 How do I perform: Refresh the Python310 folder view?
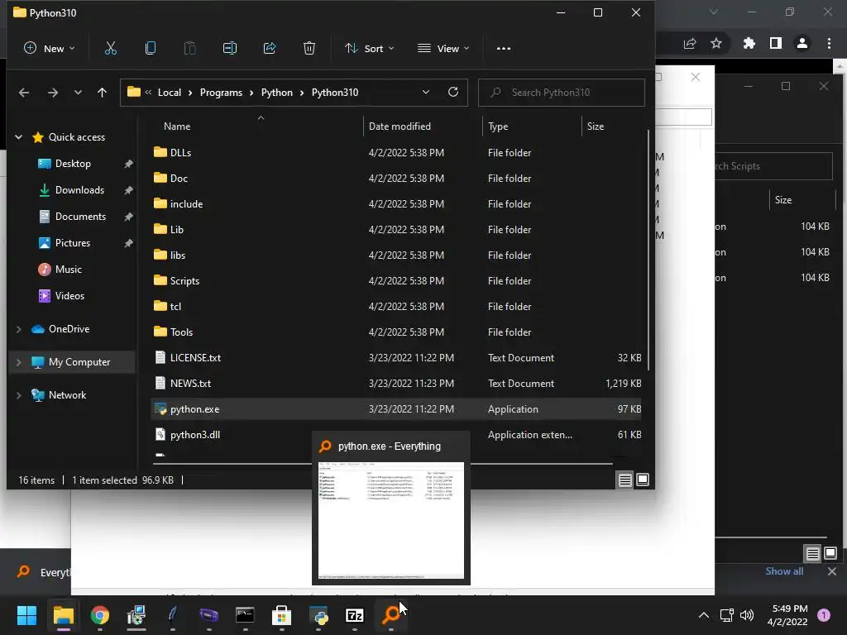453,93
